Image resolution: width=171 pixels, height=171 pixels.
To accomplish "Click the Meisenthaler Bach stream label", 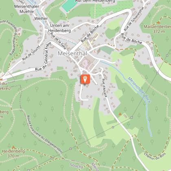I will 139,90.
